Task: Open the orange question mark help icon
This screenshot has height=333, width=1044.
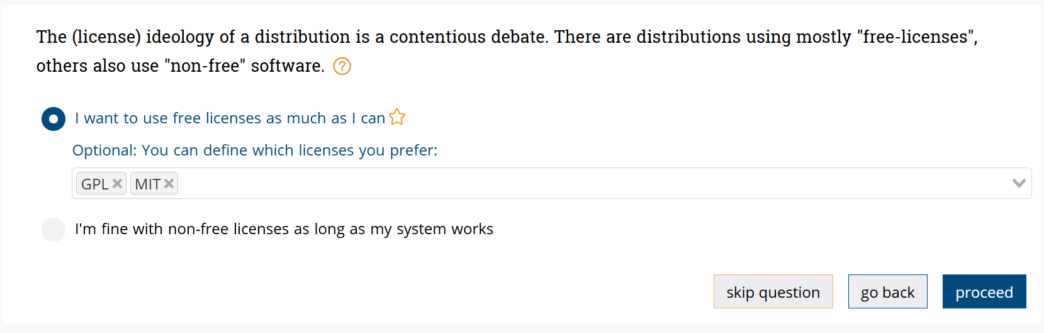Action: tap(342, 66)
